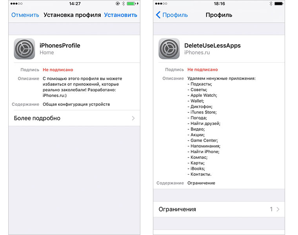Screen dimensions: 298x235
Task: Tap the DeleteUseLessApps gear icon
Action: coord(169,49)
